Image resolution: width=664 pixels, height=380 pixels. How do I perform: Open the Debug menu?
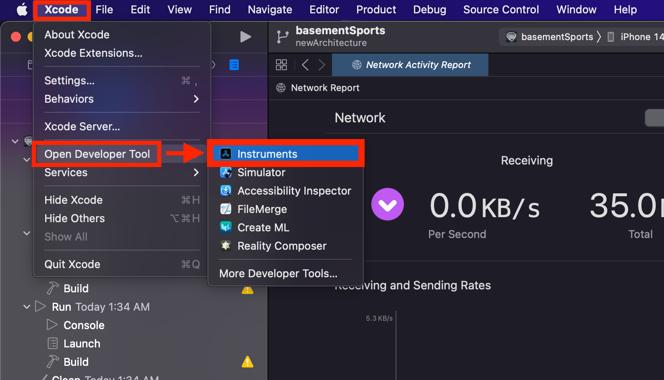[x=430, y=10]
